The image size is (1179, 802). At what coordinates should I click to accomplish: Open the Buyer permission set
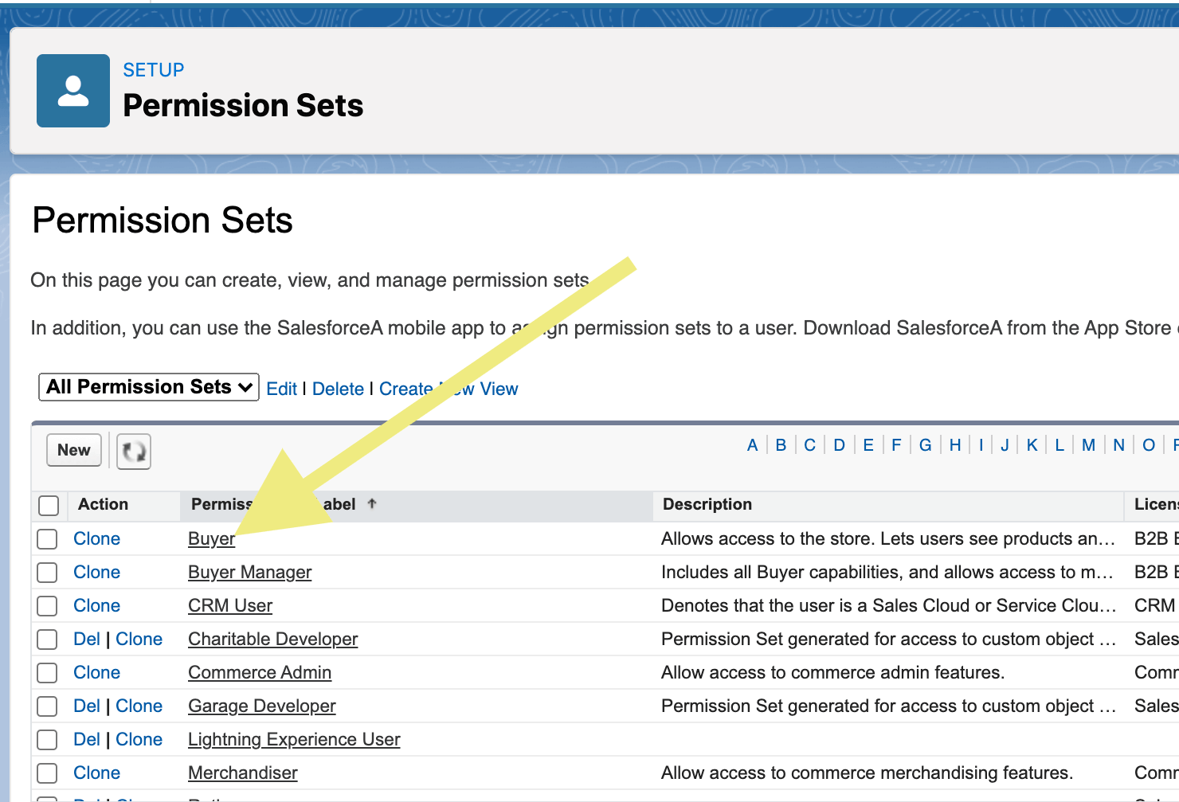210,538
